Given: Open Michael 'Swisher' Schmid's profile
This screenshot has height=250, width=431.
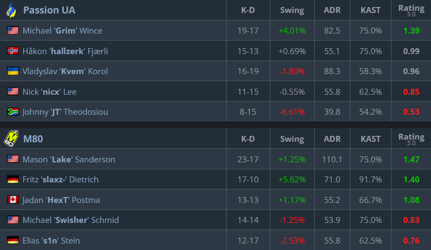Looking at the screenshot, I should coord(70,220).
